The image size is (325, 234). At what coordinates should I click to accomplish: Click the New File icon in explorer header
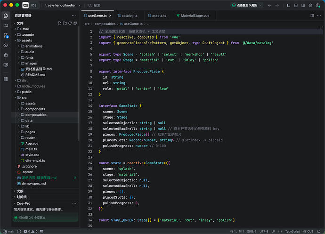(x=60, y=23)
